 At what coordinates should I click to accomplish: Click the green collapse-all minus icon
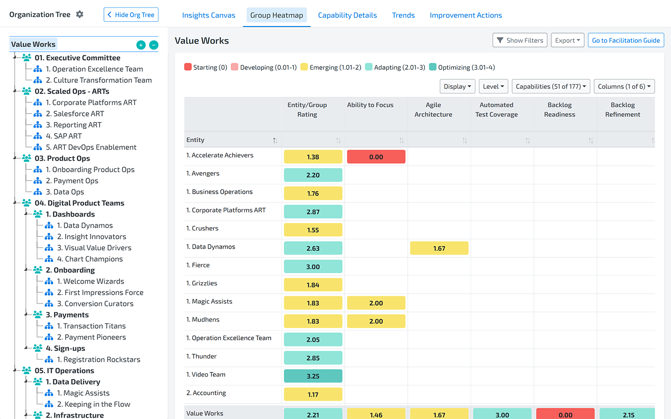[x=154, y=45]
